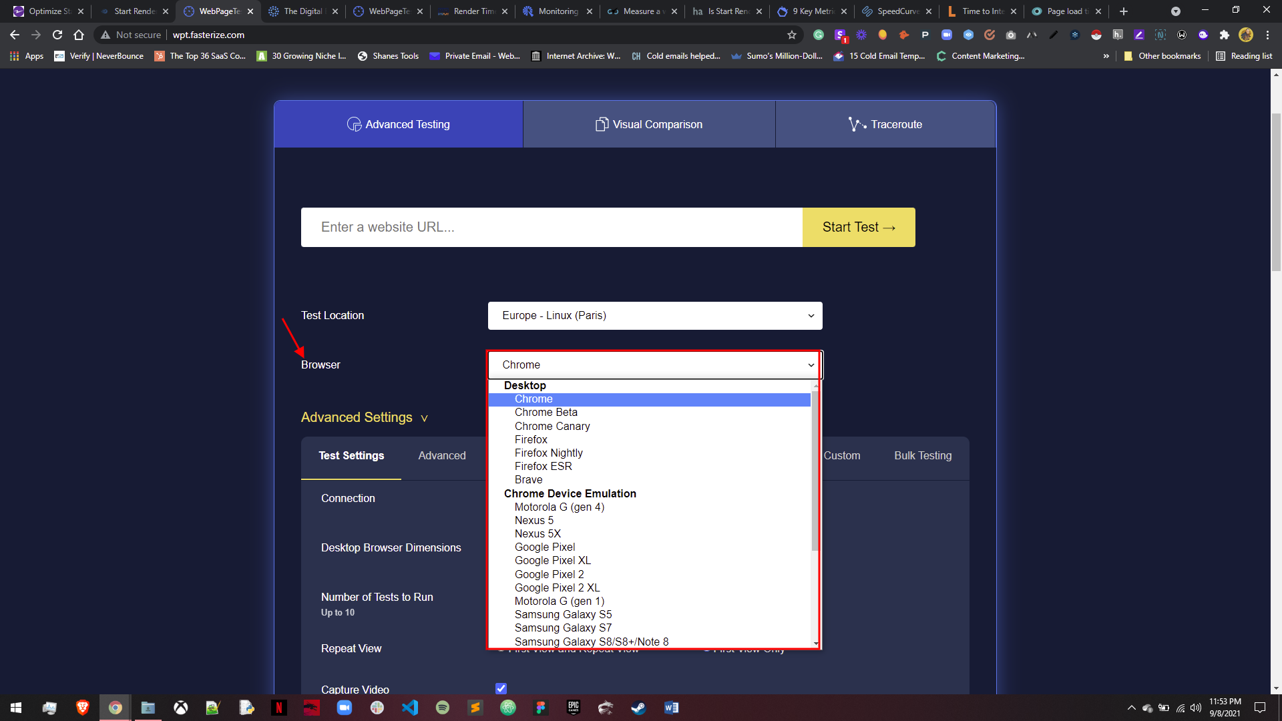
Task: Open the Reading list
Action: [x=1244, y=56]
